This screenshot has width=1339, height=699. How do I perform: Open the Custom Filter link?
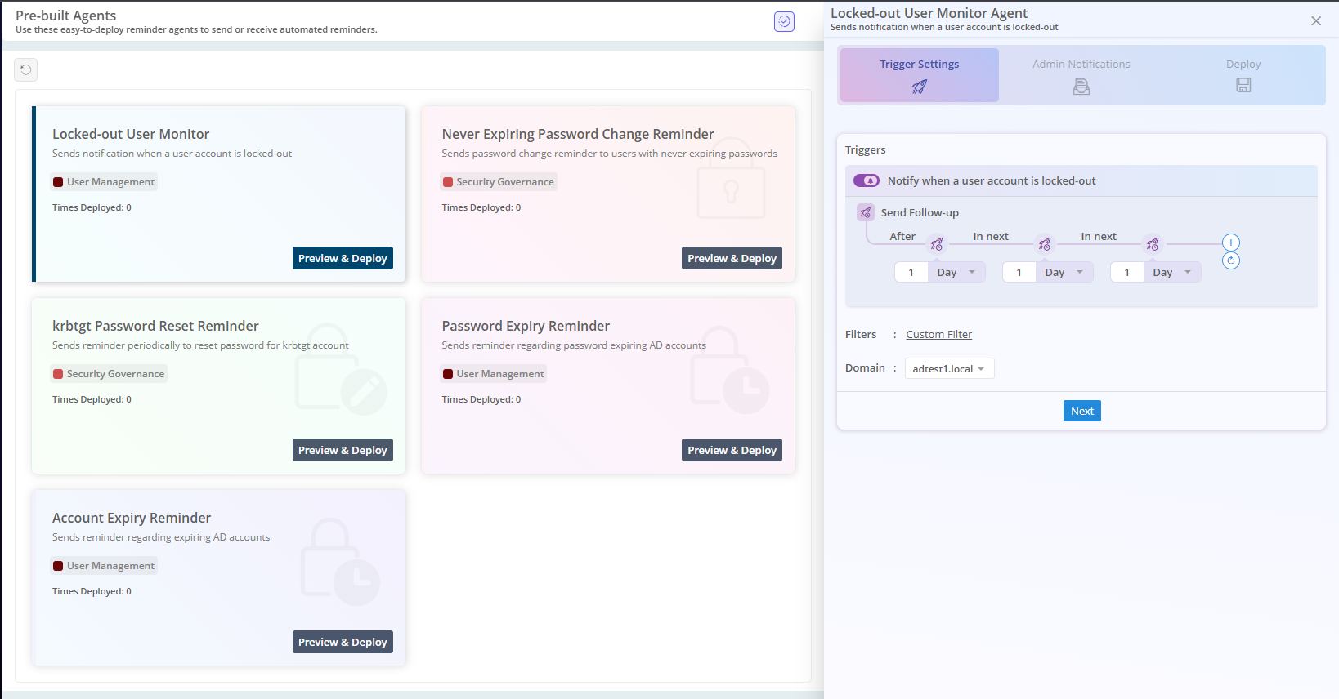pyautogui.click(x=938, y=334)
